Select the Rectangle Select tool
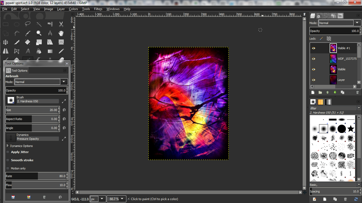362x203 pixels. pyautogui.click(x=5, y=24)
